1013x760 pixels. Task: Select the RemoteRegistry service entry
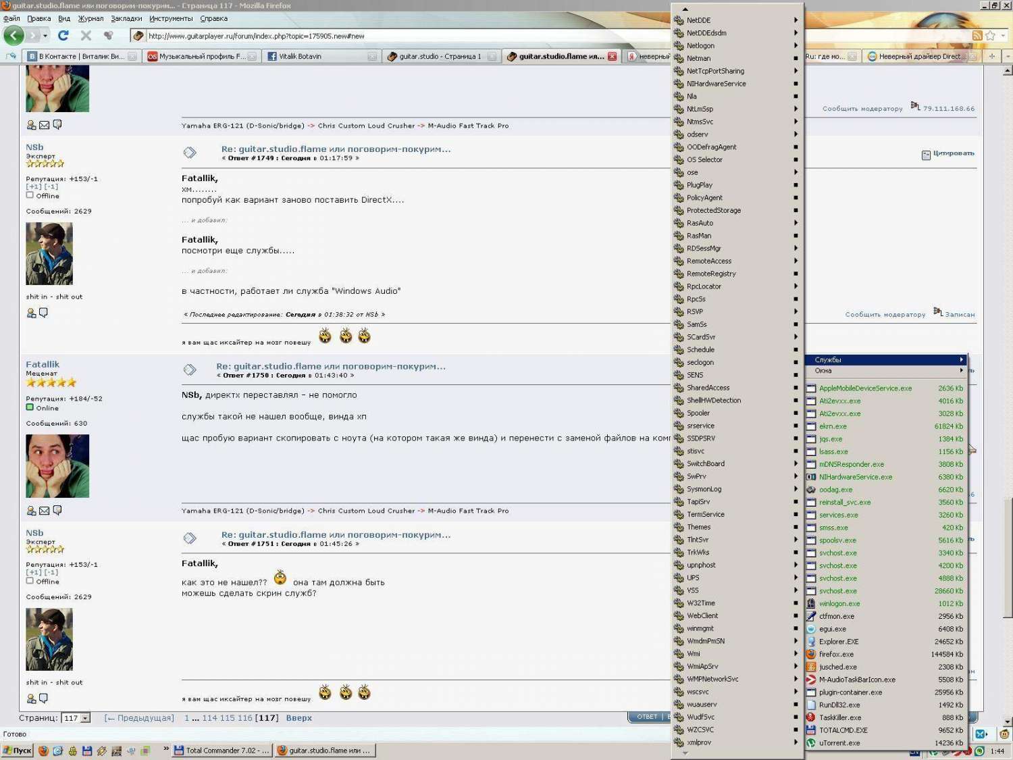pos(736,274)
